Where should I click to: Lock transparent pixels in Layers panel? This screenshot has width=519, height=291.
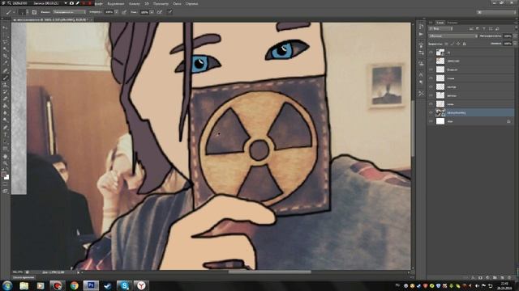click(446, 44)
